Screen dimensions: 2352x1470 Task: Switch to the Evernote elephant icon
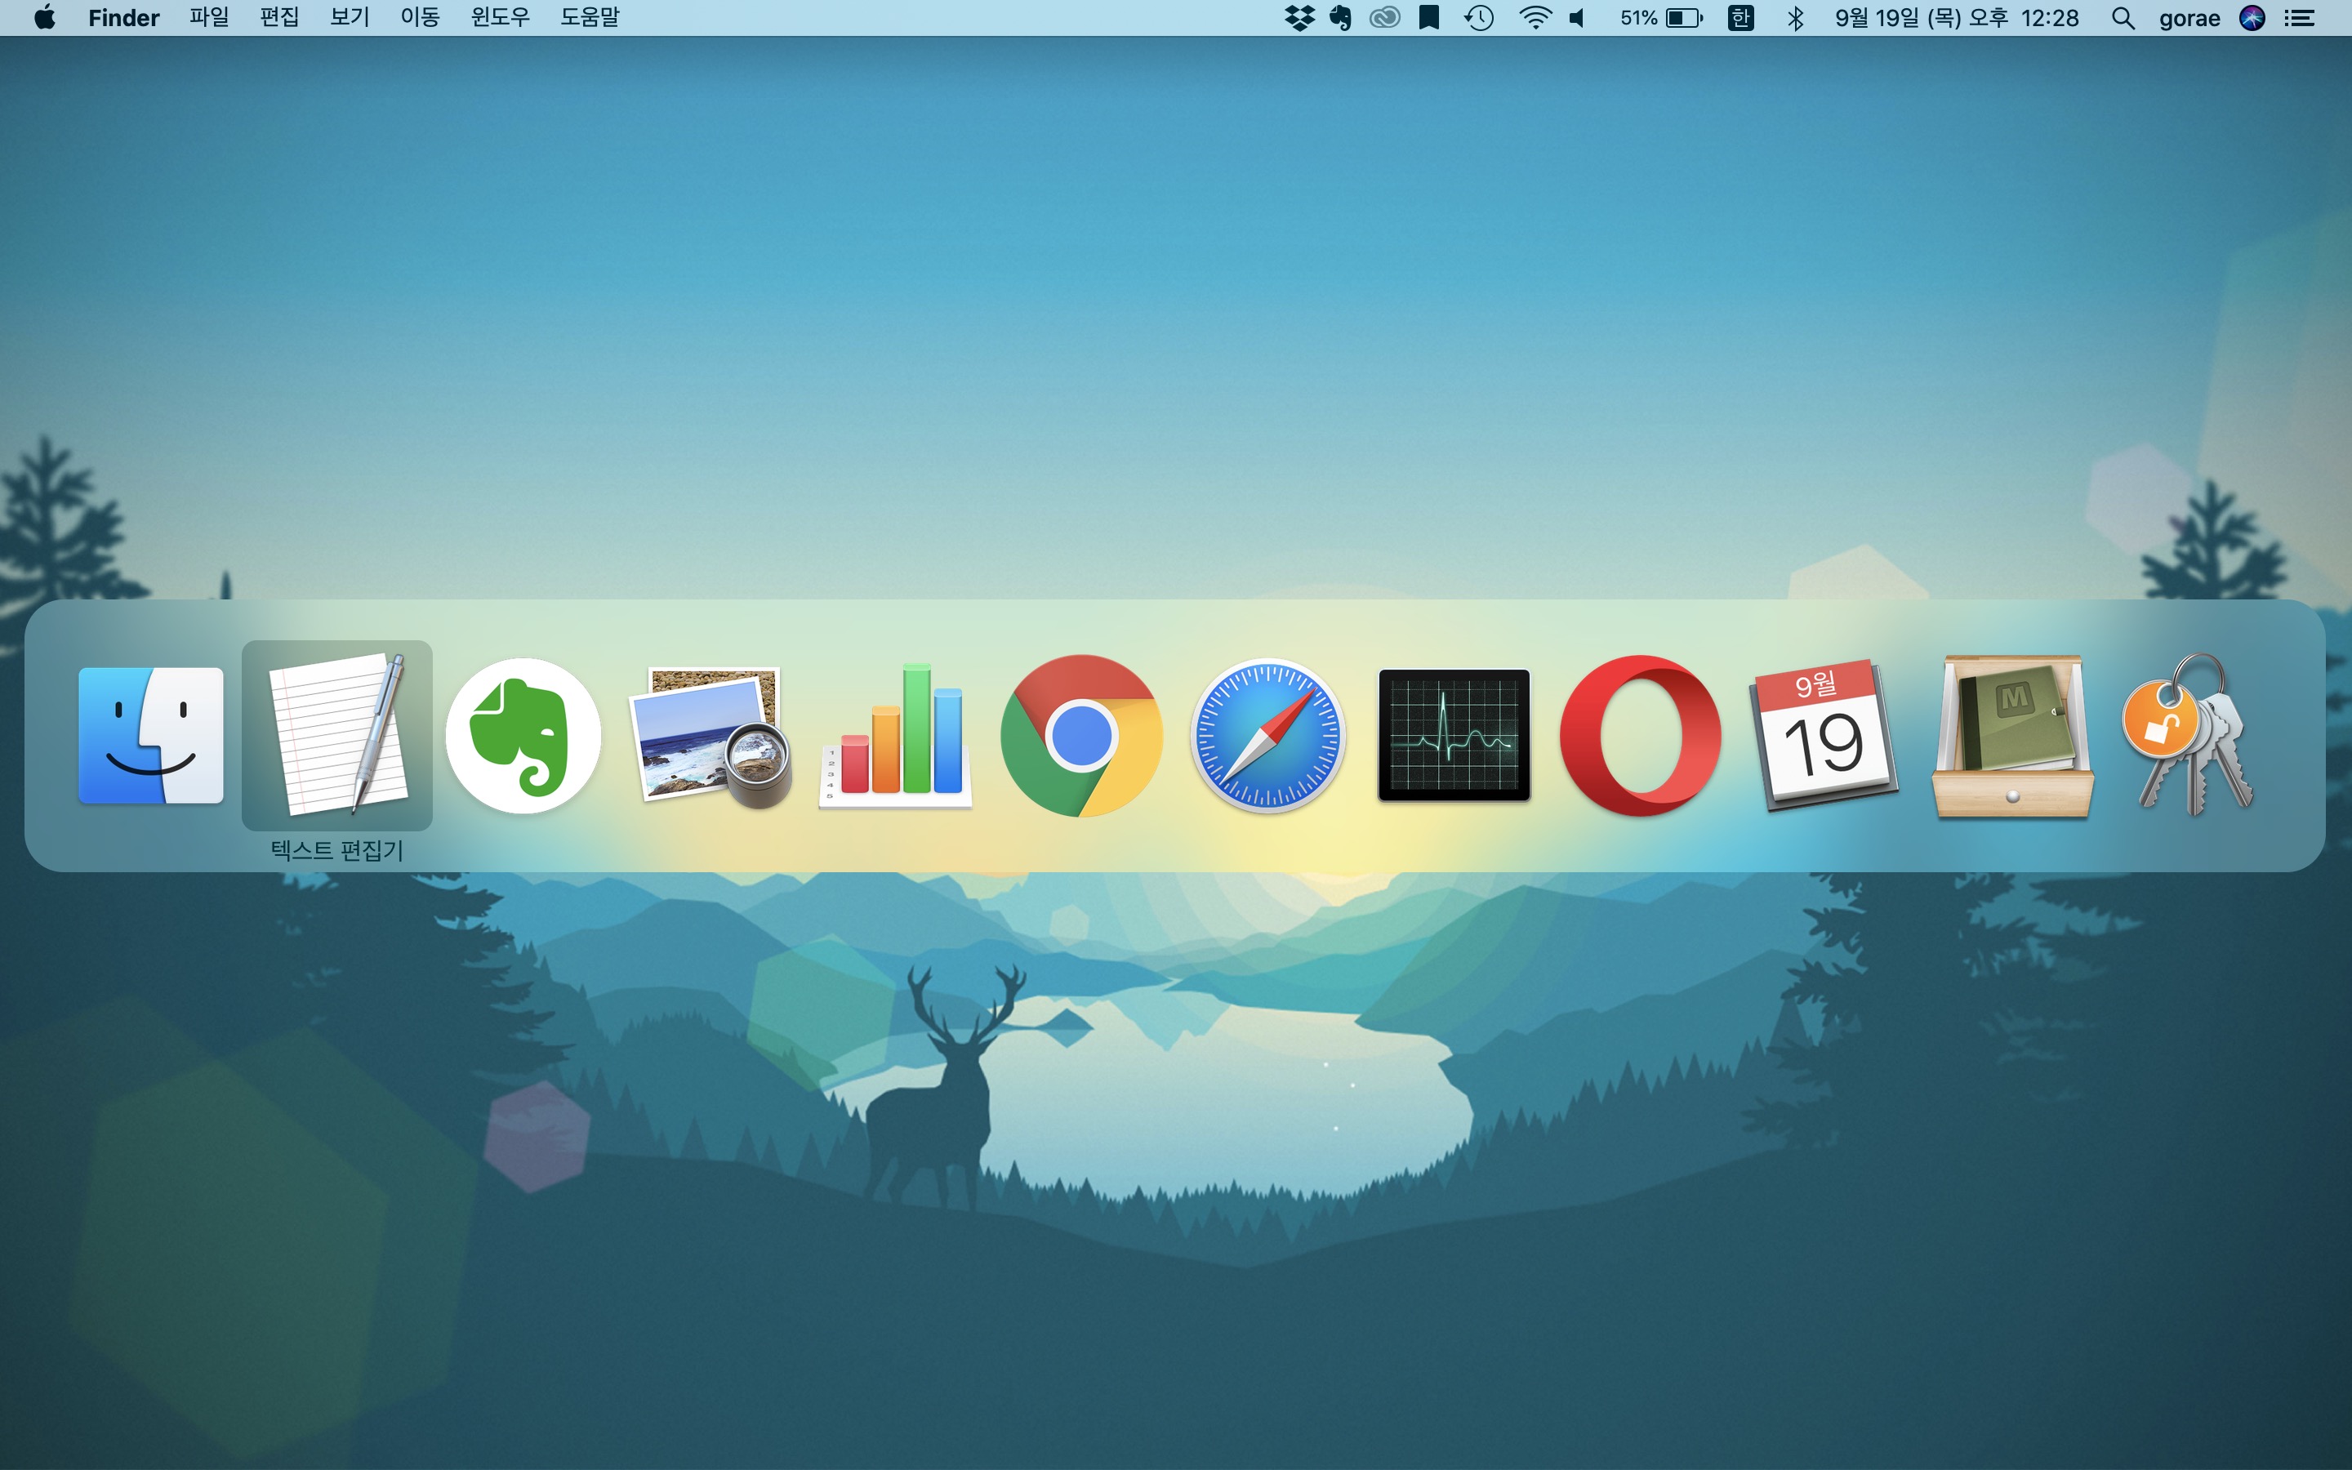[523, 735]
